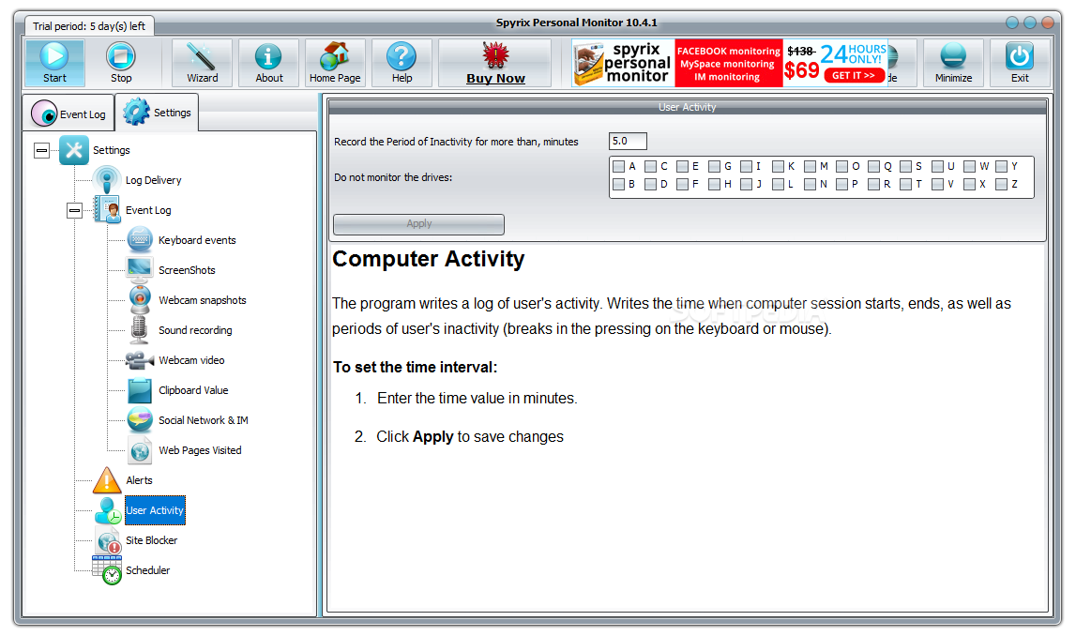Check drive E checkbox
Screen dimensions: 1076x636
pos(682,166)
